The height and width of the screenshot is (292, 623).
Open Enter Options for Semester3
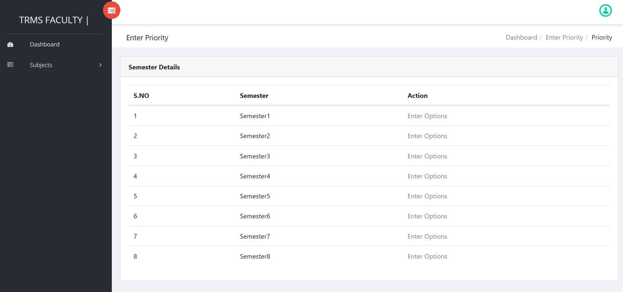[x=427, y=156]
